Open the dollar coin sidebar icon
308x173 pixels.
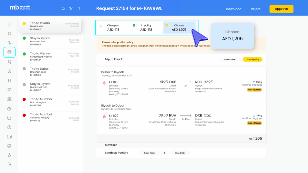click(x=9, y=127)
